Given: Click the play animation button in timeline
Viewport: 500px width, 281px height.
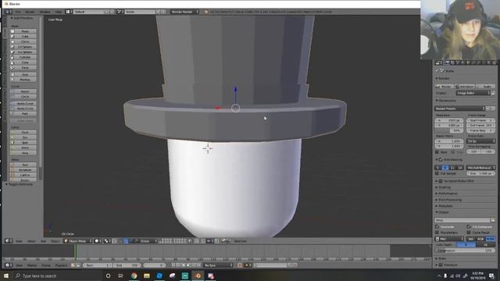Looking at the screenshot, I should tap(188, 265).
